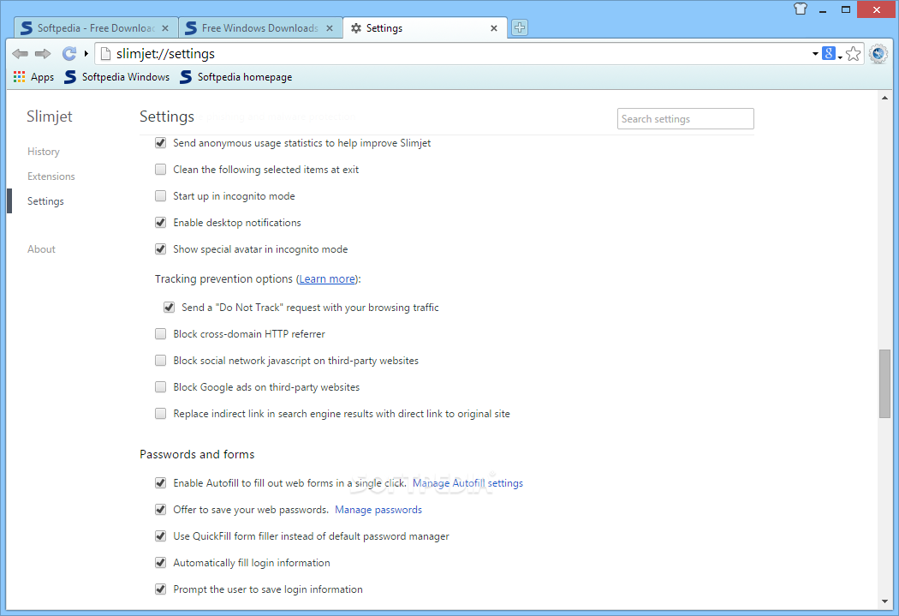Open a new tab with plus button

tap(520, 27)
